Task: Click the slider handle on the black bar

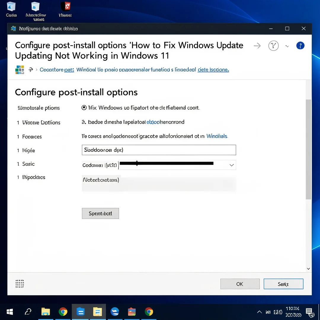Action: pos(137,163)
